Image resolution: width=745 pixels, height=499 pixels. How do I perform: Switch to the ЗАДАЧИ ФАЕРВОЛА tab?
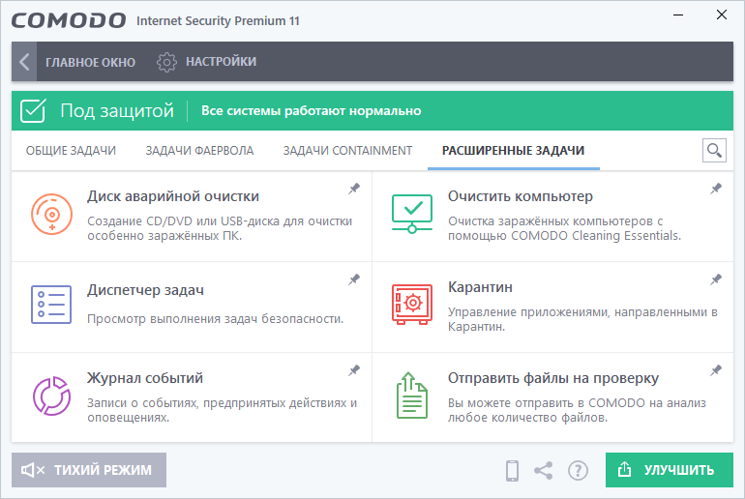[x=199, y=151]
